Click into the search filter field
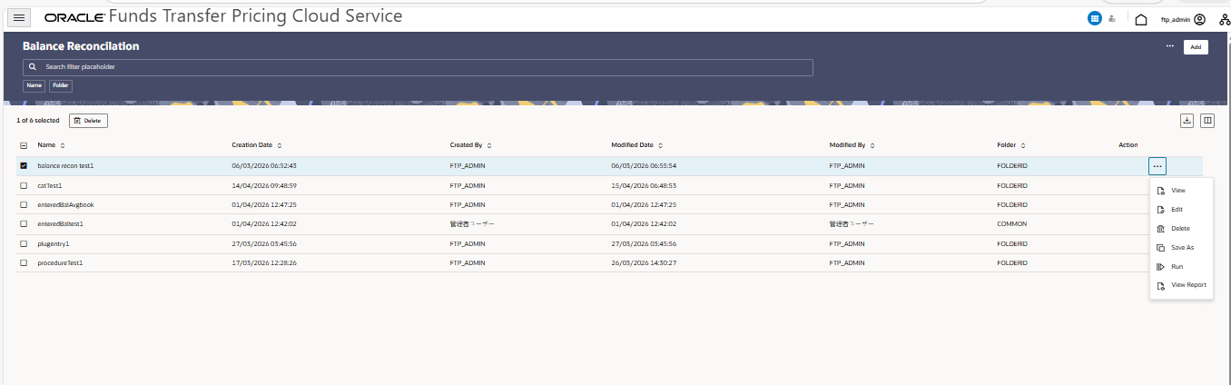This screenshot has height=385, width=1231. click(x=418, y=67)
